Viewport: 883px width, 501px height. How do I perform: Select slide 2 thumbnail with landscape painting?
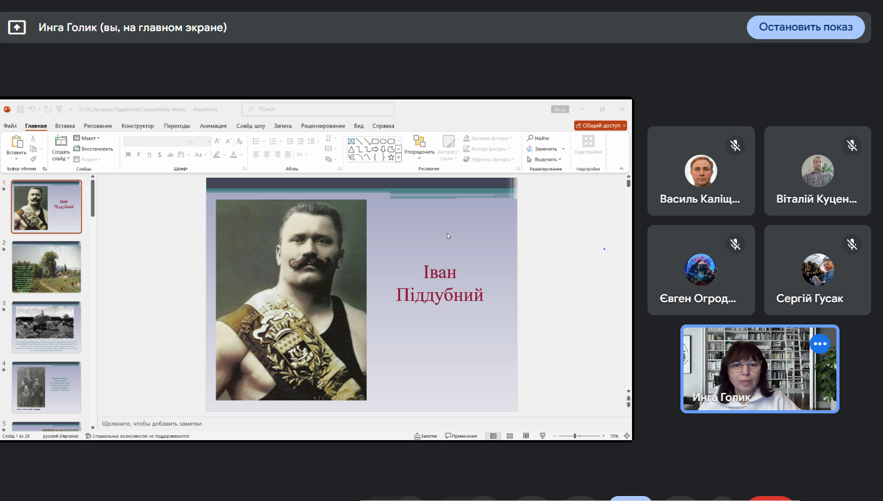[x=47, y=267]
